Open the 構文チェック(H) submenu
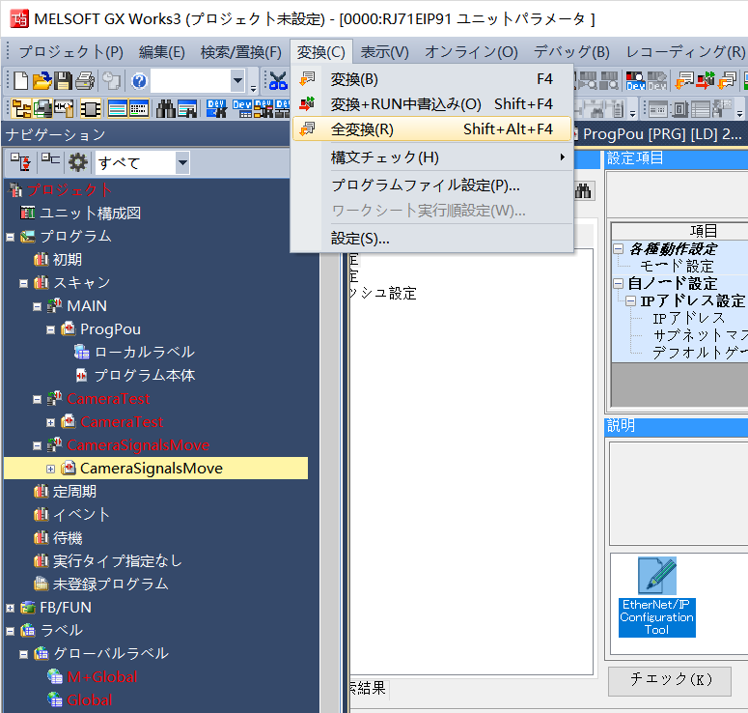 (431, 157)
